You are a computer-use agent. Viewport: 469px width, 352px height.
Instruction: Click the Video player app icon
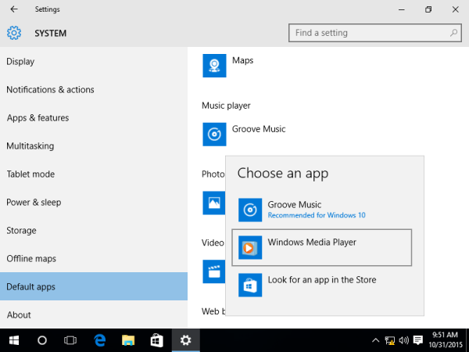point(213,271)
